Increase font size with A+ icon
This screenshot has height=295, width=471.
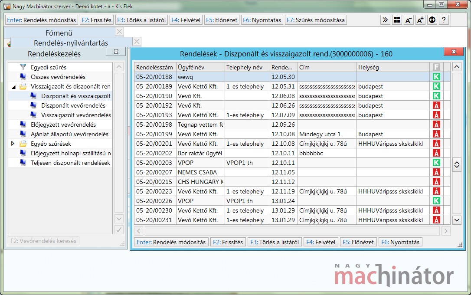(420, 20)
